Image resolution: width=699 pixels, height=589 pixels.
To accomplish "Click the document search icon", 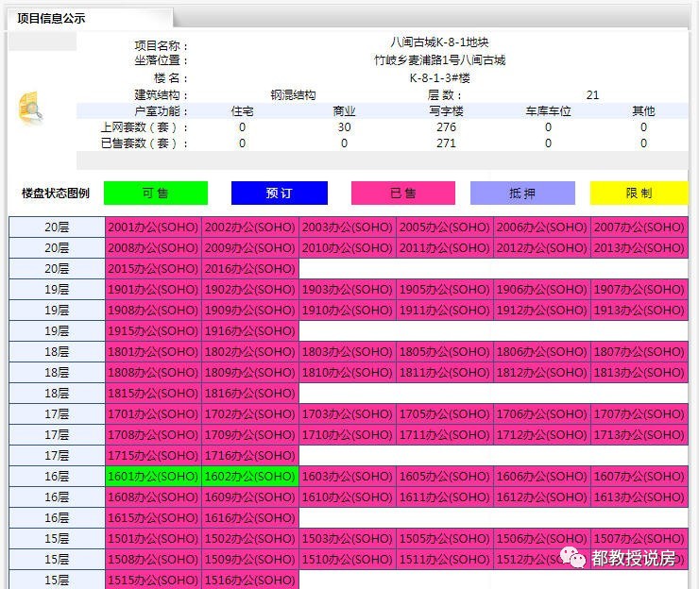I will pyautogui.click(x=30, y=108).
